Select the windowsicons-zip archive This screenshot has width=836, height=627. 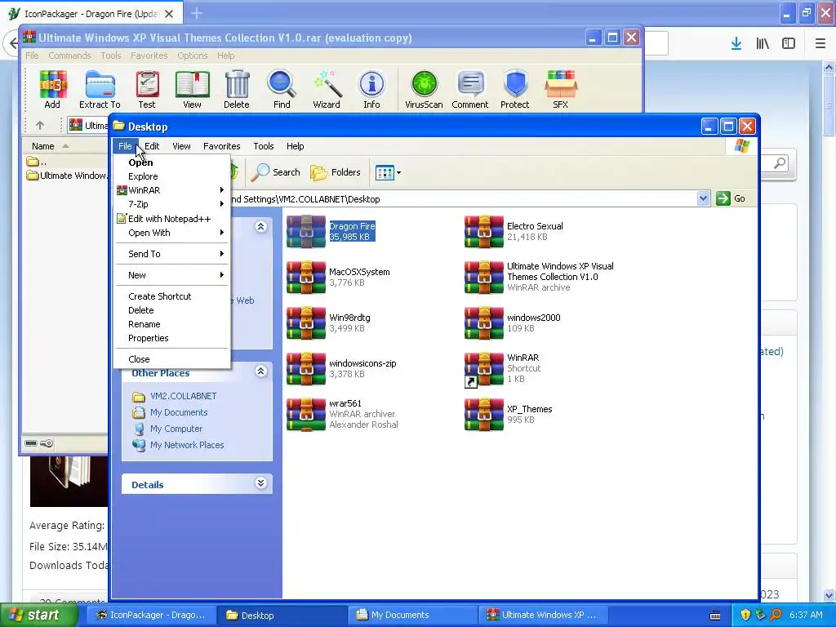tap(306, 368)
